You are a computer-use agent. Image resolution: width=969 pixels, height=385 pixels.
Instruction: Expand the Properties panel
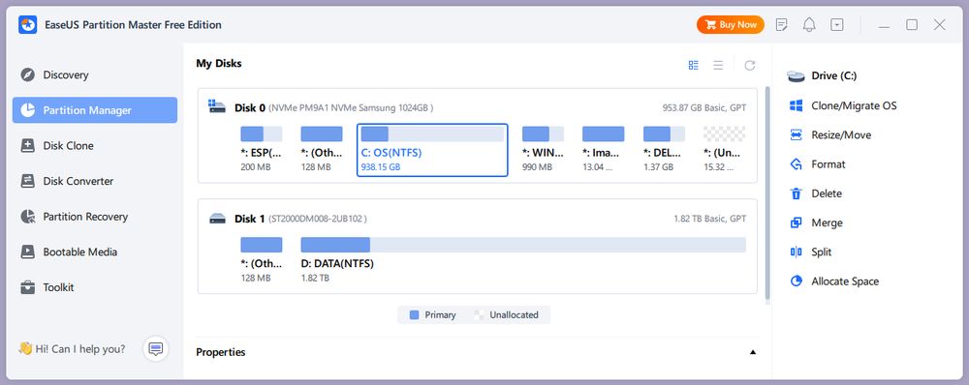[753, 352]
